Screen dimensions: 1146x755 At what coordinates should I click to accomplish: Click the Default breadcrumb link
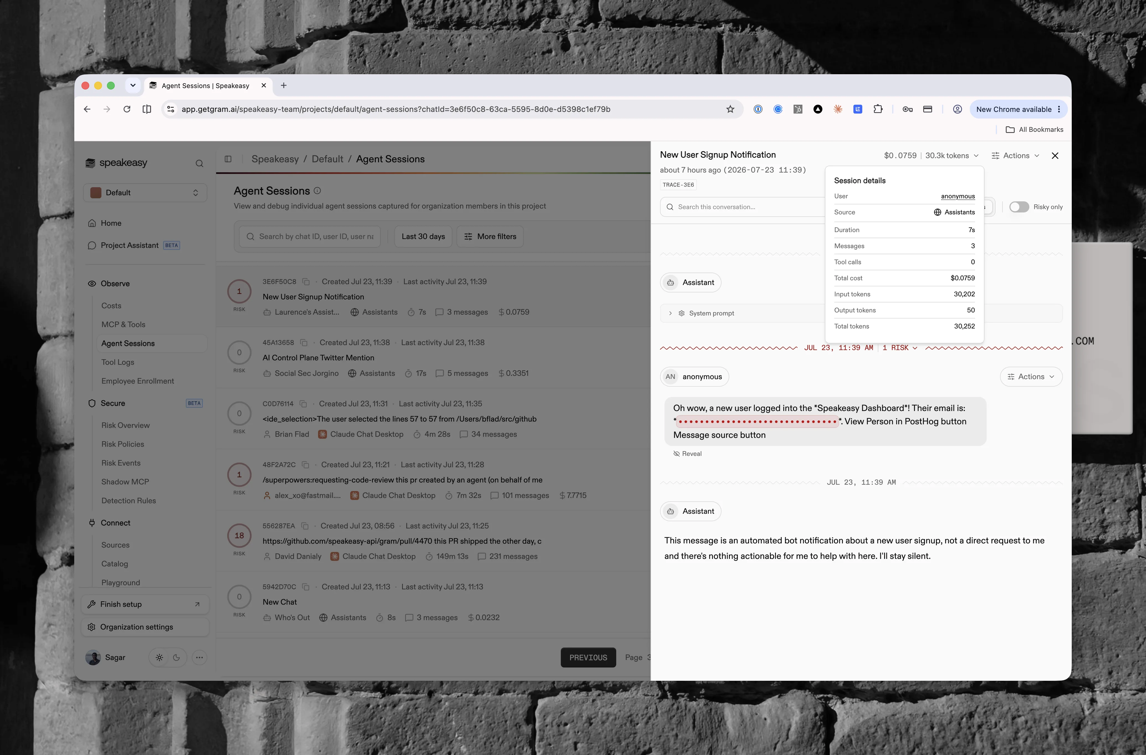click(x=327, y=159)
